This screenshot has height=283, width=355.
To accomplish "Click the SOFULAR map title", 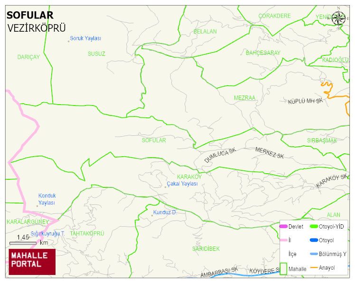I will tap(30, 15).
